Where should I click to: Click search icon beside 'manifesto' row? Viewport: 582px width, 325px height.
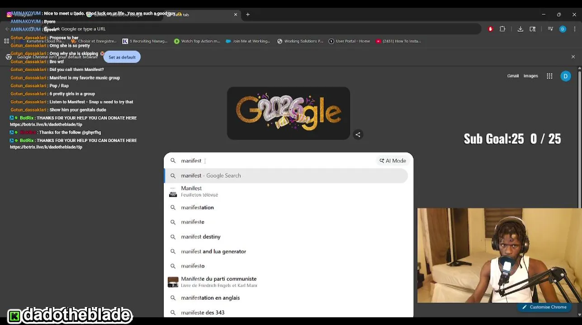173,266
